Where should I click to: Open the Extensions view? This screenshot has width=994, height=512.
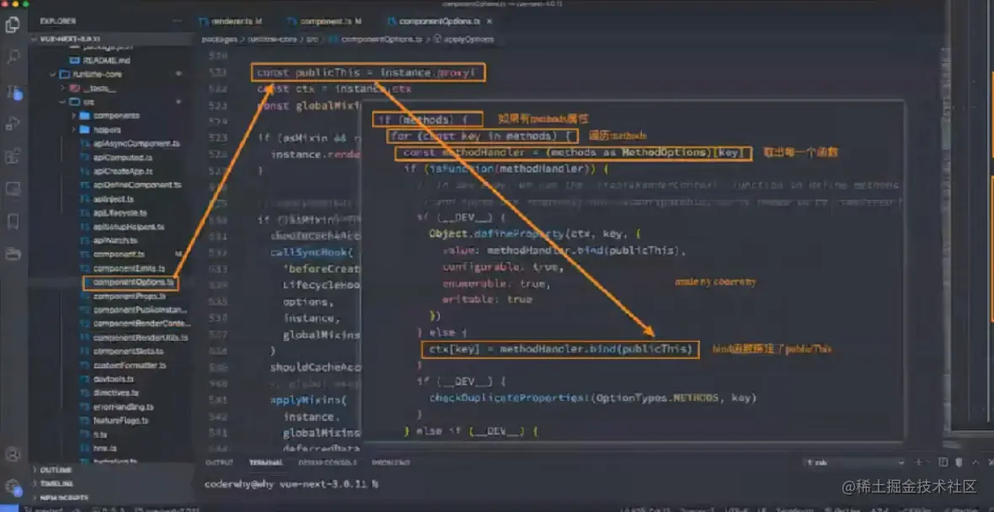[12, 156]
